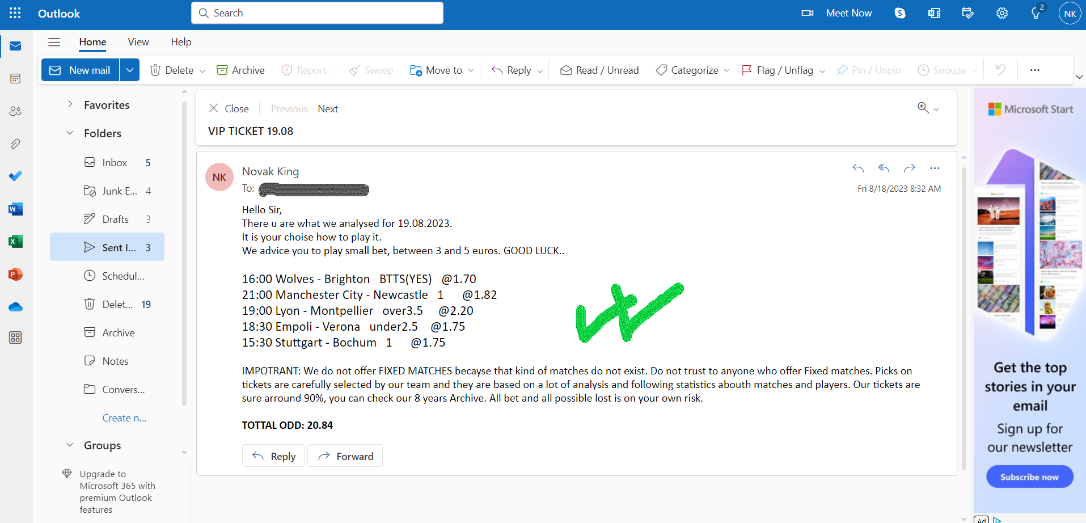
Task: Select the Sent Items folder
Action: pos(107,247)
